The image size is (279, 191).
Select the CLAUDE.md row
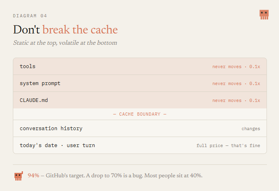point(140,100)
